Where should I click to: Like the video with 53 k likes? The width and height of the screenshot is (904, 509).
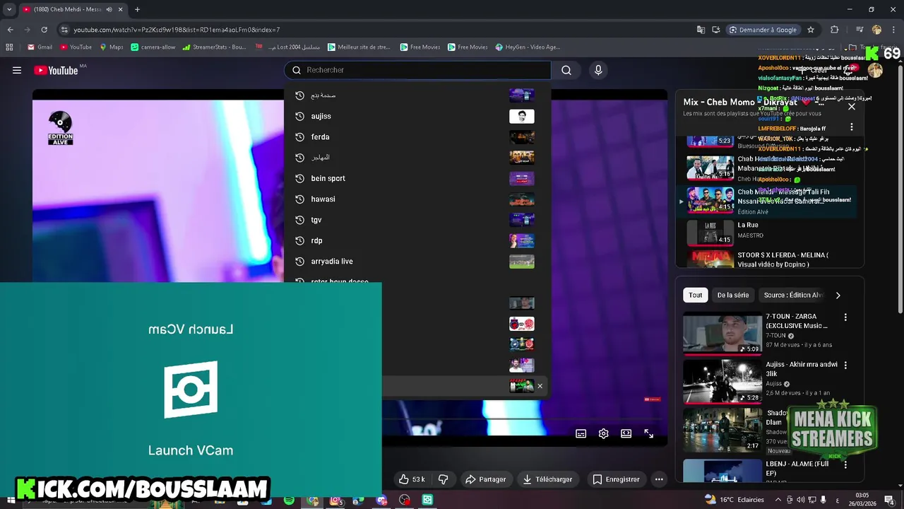[412, 479]
